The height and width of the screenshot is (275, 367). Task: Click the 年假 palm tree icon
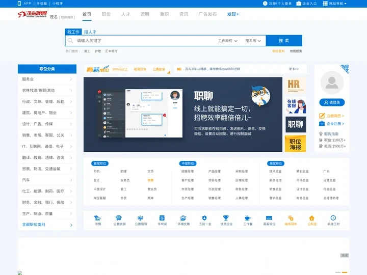[x=97, y=218]
